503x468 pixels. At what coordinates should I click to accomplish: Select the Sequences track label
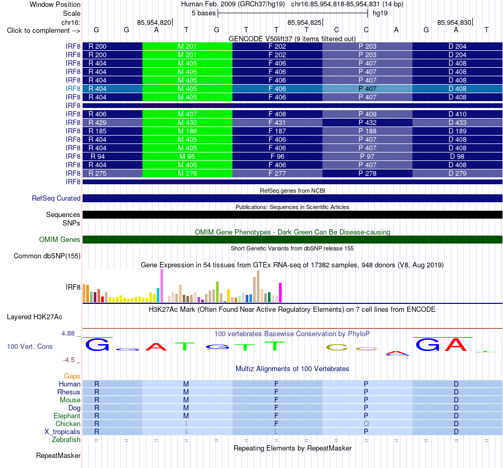tap(63, 214)
